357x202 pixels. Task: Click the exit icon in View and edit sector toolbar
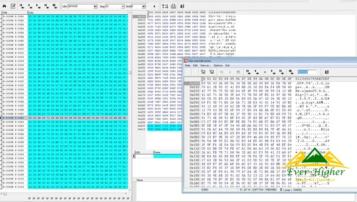click(x=327, y=72)
